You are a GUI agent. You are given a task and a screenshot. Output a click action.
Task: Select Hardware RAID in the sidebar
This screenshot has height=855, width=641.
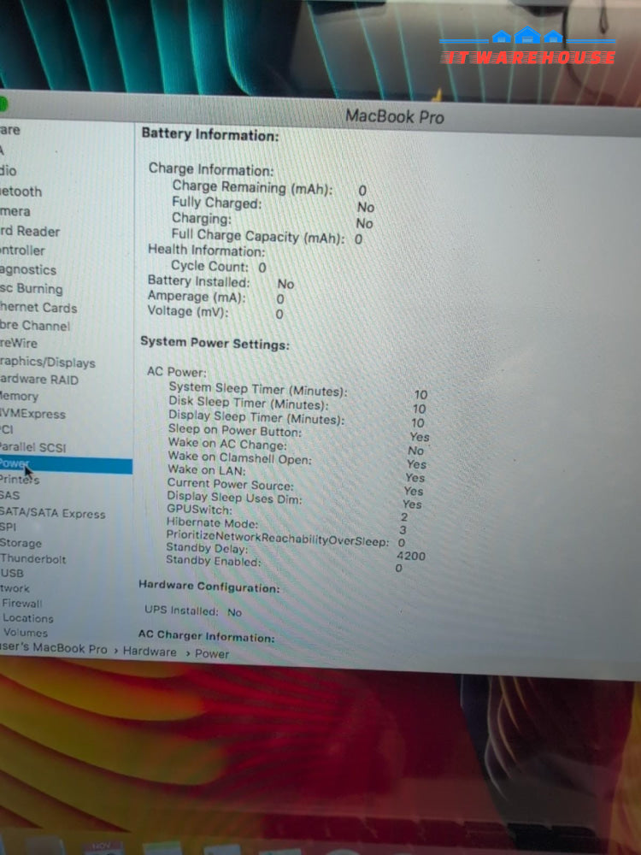coord(39,380)
